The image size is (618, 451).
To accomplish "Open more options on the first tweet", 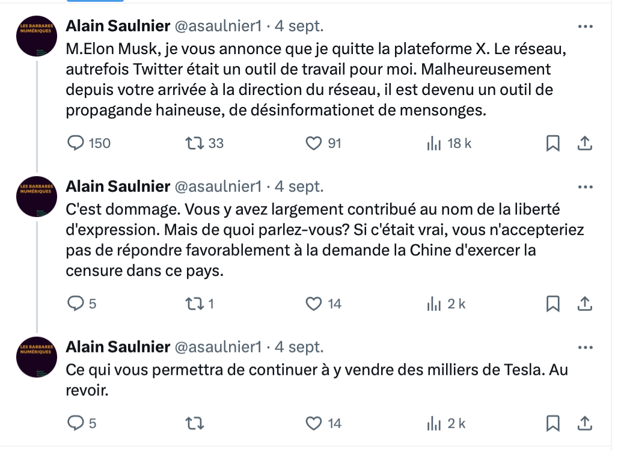I will [586, 26].
